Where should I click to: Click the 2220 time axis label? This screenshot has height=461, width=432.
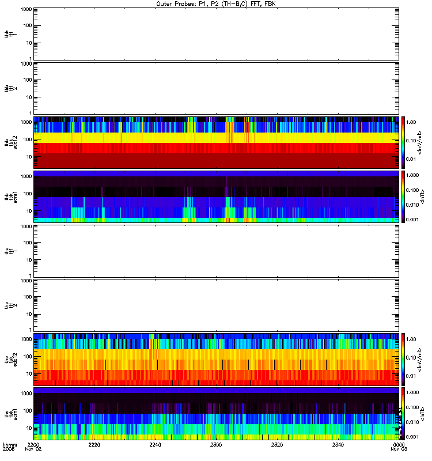[94, 444]
